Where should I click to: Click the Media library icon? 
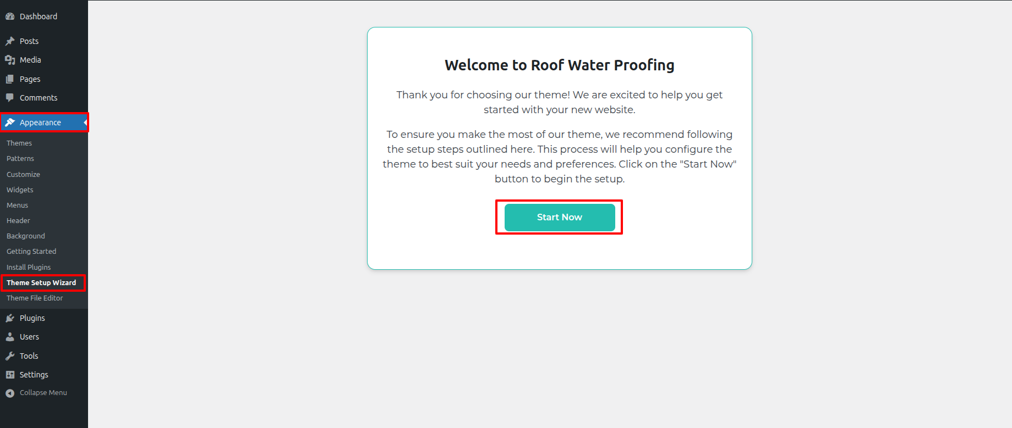(x=10, y=60)
